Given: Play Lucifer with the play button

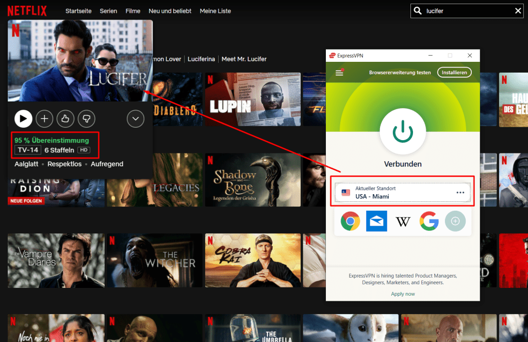Looking at the screenshot, I should coord(23,118).
